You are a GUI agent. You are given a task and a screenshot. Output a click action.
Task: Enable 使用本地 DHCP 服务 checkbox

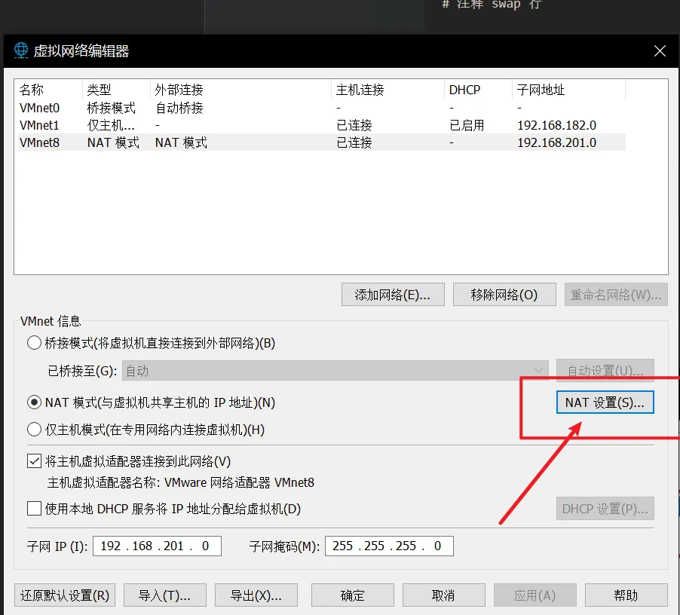34,509
